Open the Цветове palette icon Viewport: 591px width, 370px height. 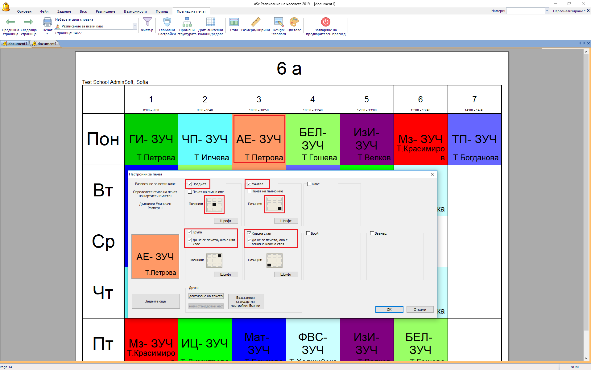[294, 22]
